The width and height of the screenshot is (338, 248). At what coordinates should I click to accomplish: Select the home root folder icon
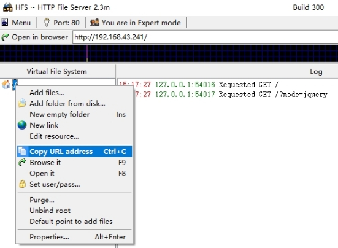(x=6, y=84)
